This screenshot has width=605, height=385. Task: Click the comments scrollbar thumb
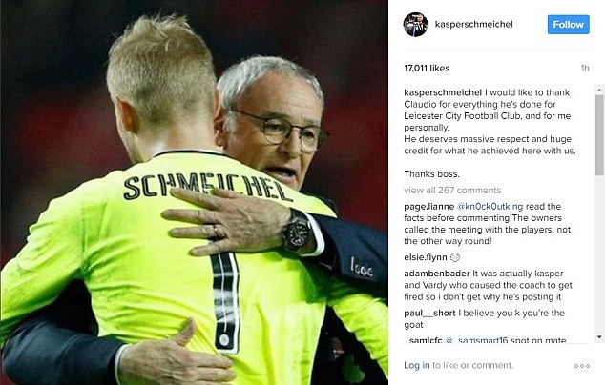tap(599, 135)
